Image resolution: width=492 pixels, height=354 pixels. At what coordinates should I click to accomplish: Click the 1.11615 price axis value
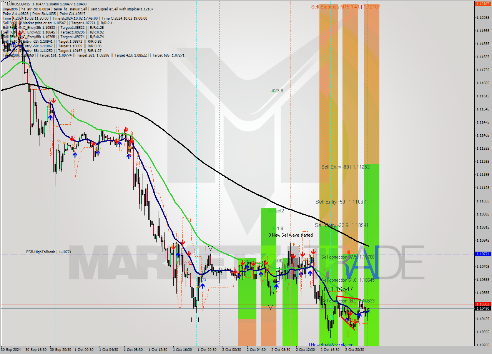click(483, 96)
